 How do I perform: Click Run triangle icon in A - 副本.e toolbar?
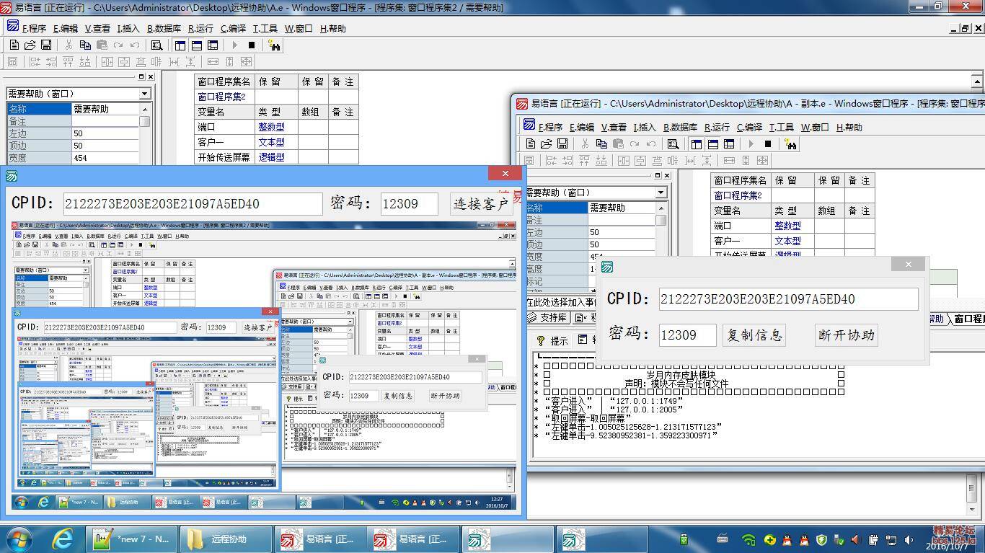pos(751,143)
